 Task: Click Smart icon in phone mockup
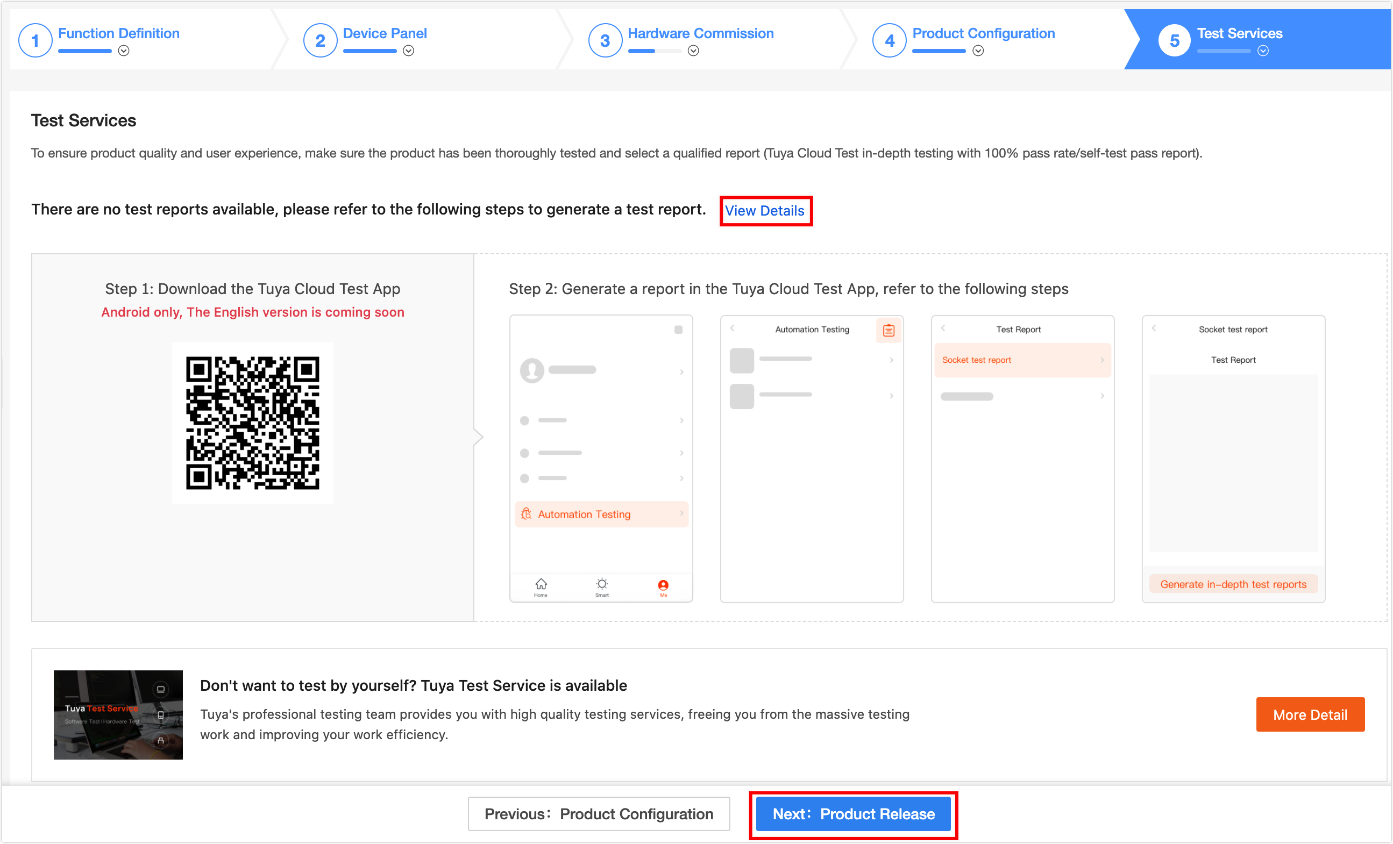[602, 587]
